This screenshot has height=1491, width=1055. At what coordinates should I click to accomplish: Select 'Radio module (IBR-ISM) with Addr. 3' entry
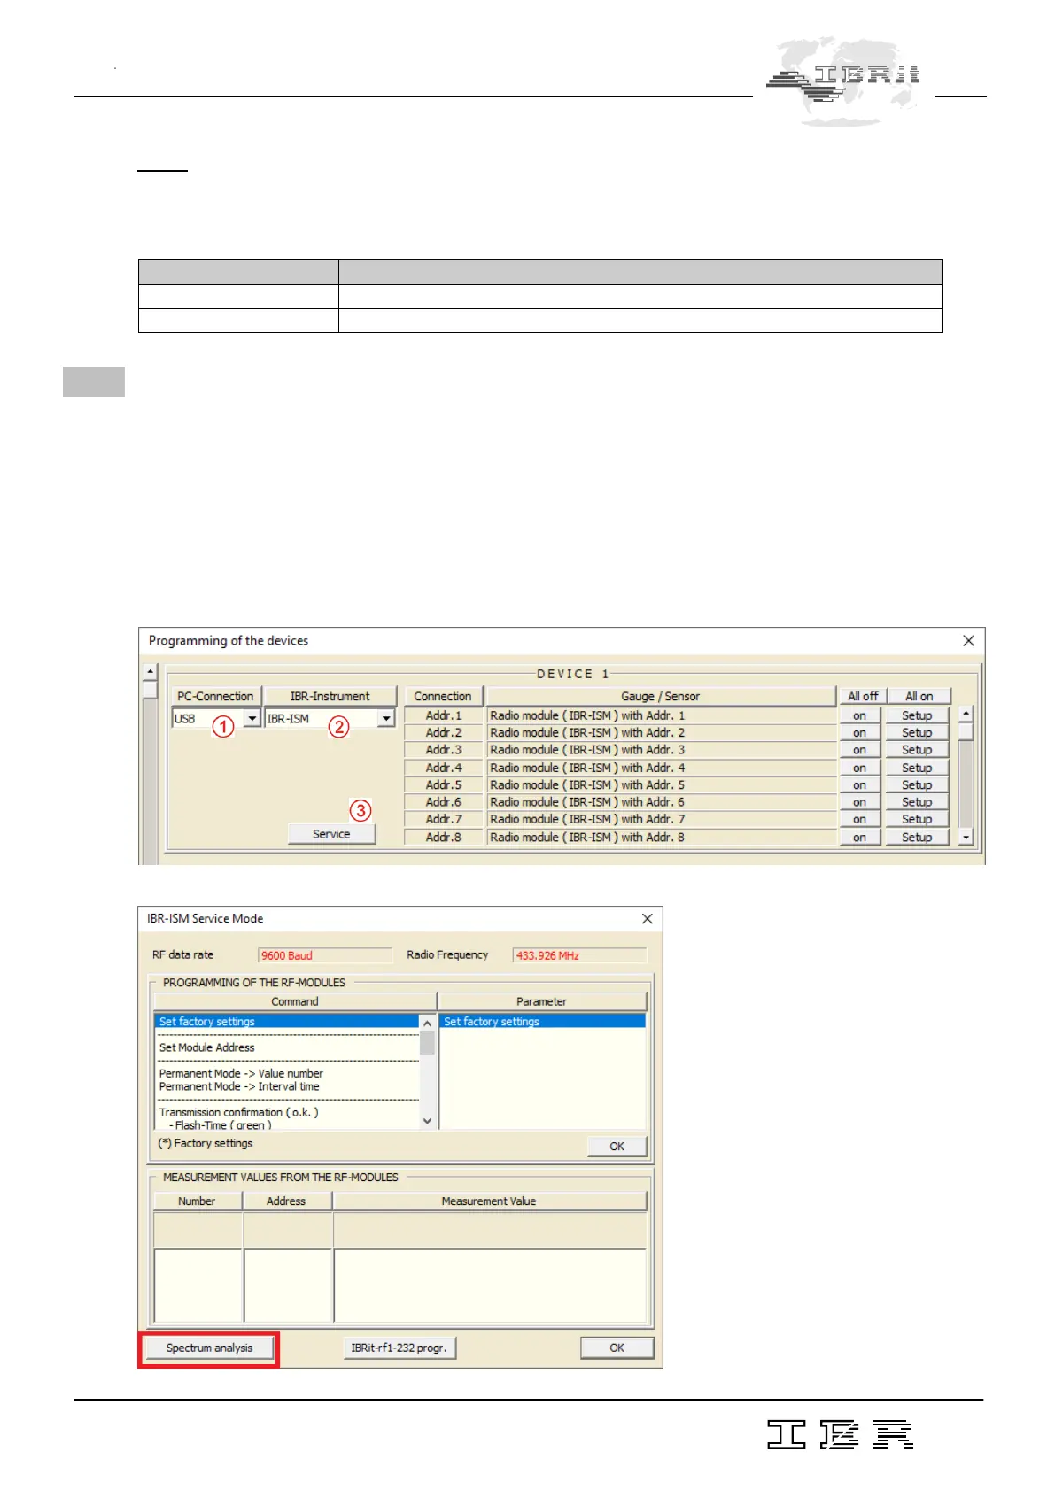click(x=661, y=750)
